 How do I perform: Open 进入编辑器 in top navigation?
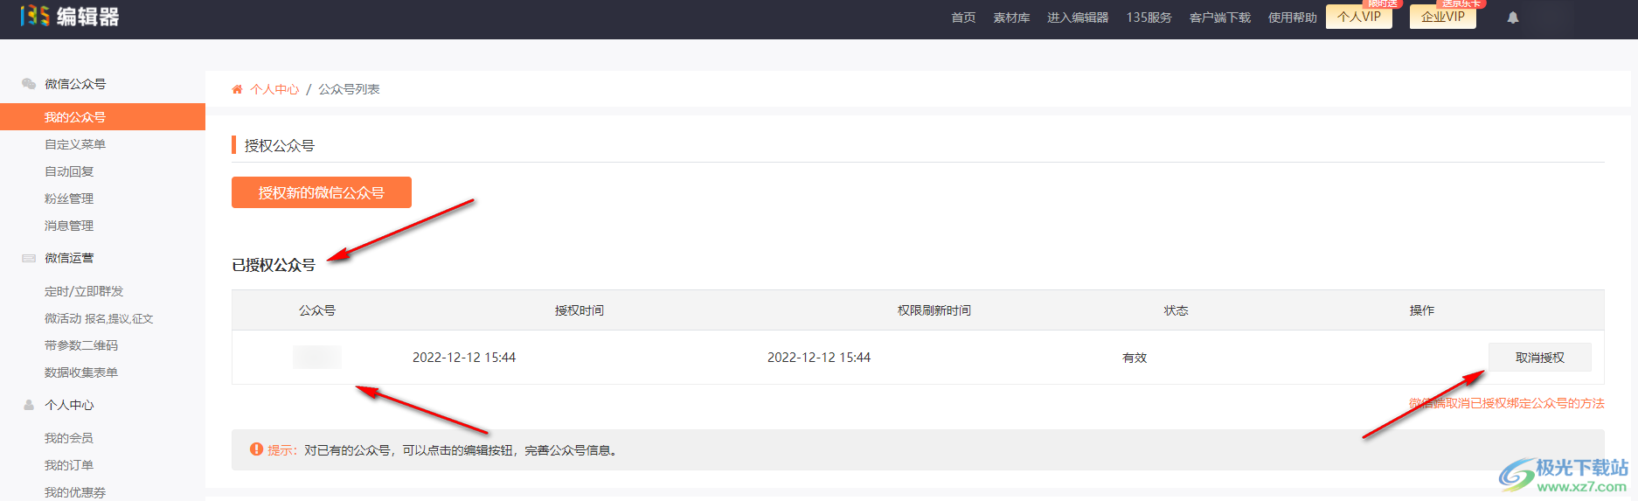(1078, 17)
